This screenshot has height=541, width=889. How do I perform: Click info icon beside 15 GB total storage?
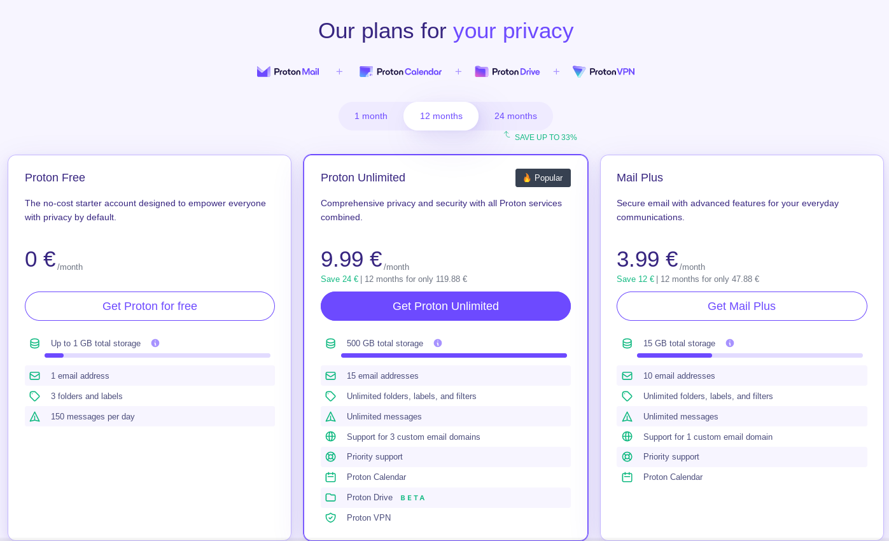pyautogui.click(x=730, y=343)
